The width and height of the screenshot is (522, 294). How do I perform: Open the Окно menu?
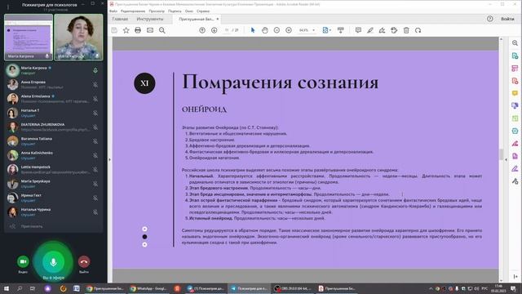[189, 11]
